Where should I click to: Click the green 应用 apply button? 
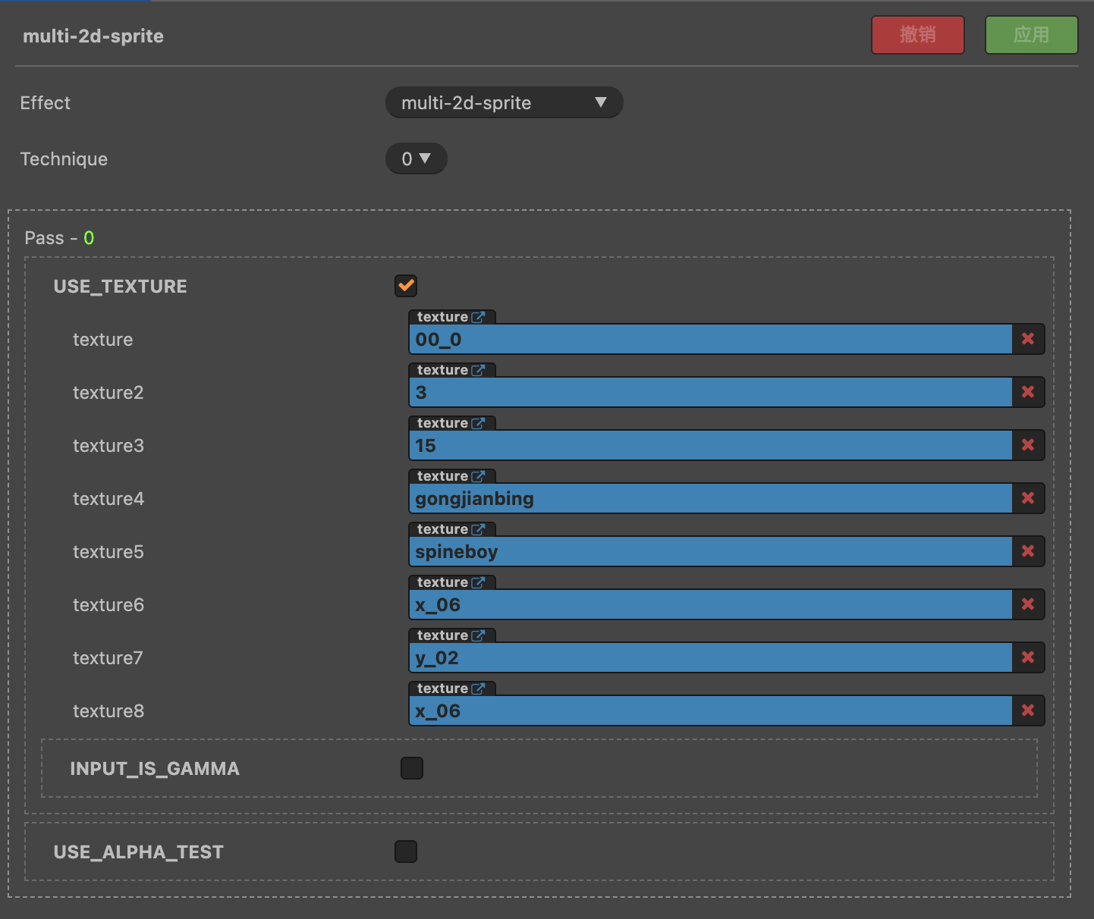1031,35
